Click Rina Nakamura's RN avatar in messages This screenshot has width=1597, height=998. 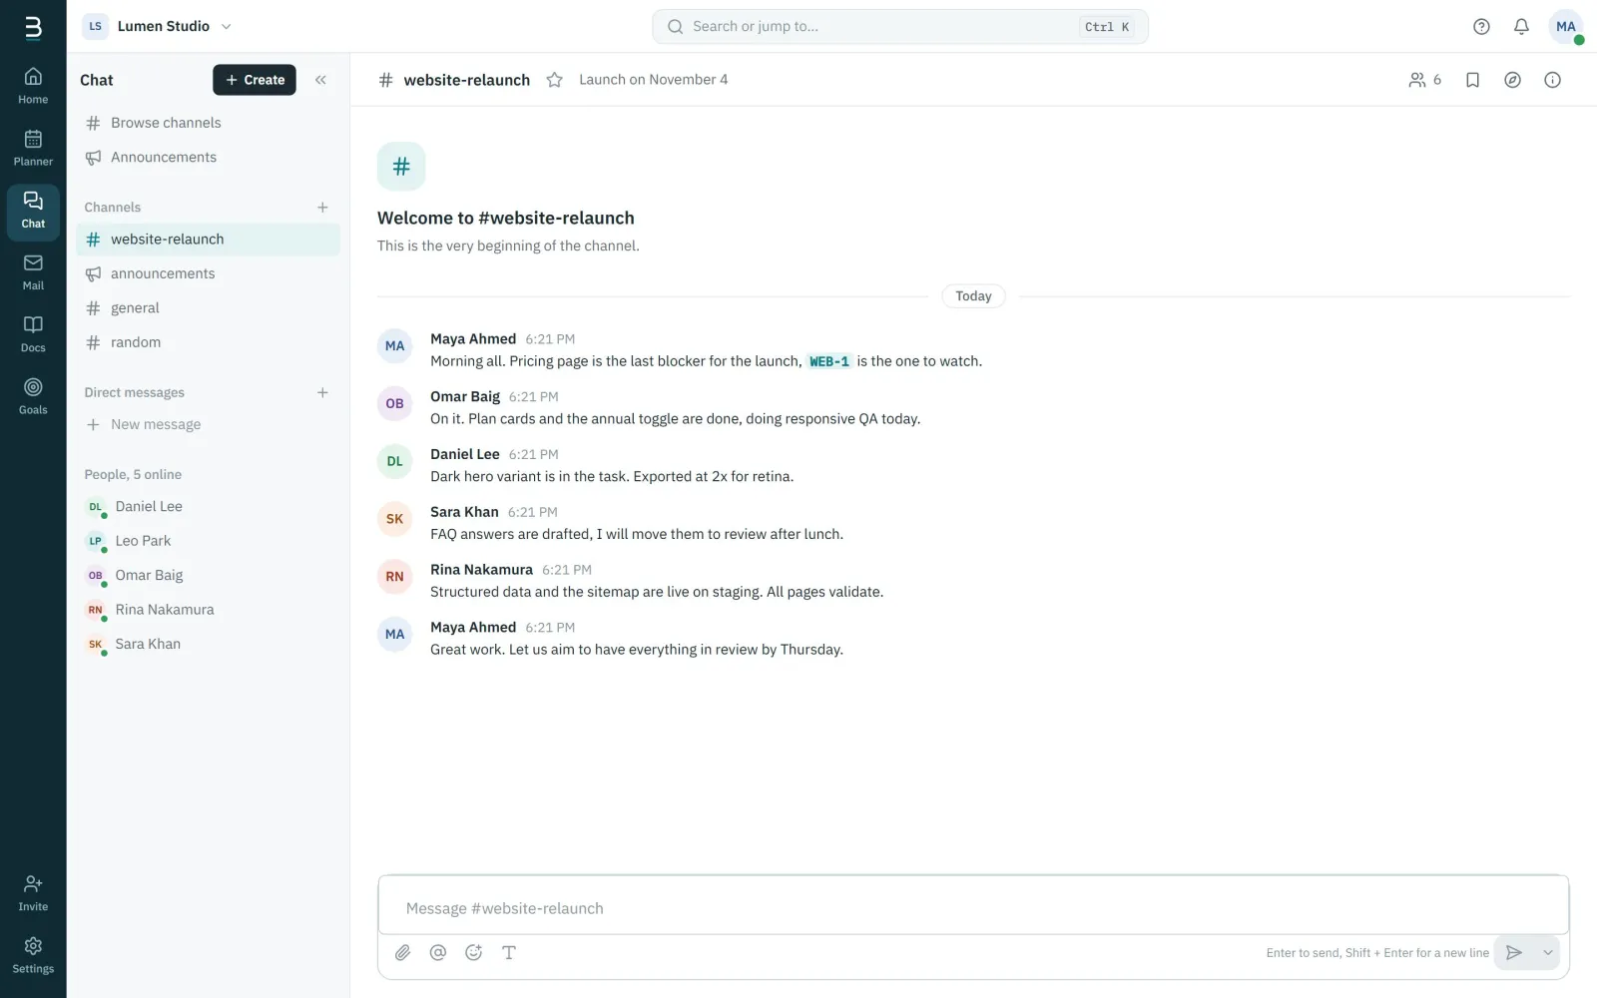[x=395, y=577]
